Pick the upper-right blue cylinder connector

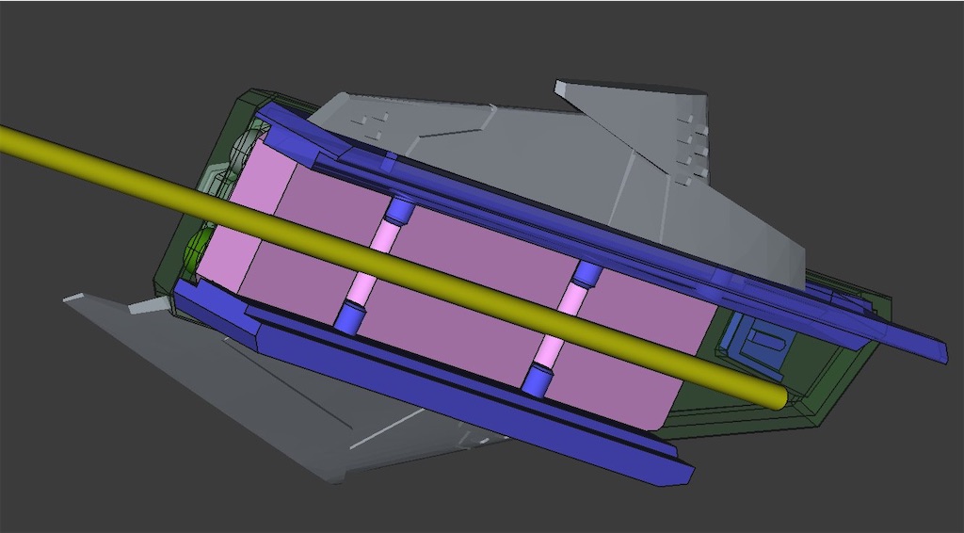tap(587, 274)
